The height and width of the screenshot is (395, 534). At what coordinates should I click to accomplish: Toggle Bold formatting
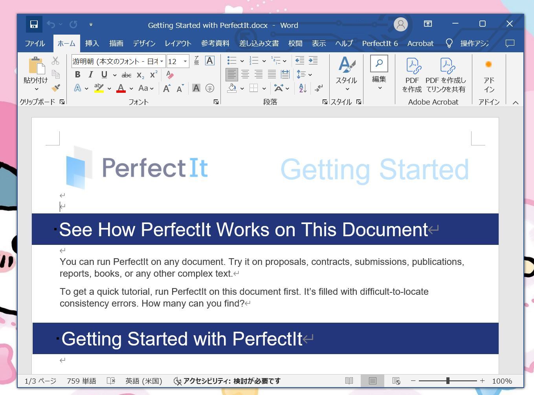tap(77, 75)
